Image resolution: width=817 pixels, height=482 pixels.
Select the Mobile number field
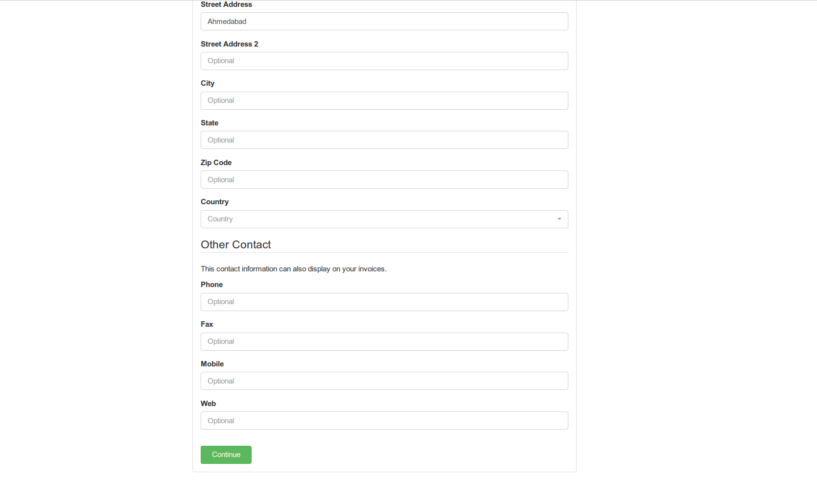(x=384, y=381)
